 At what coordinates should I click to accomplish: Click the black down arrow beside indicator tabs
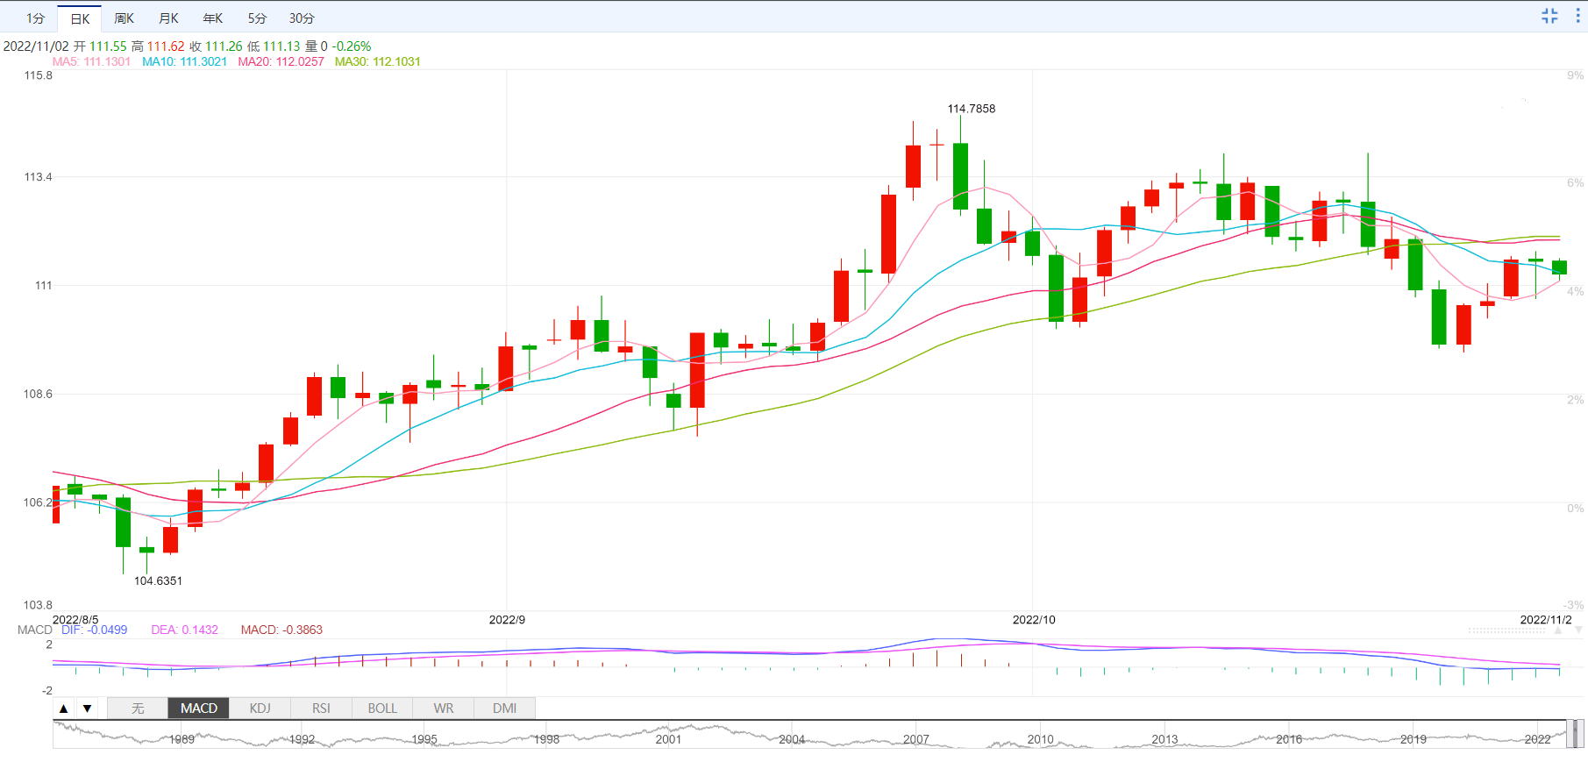click(87, 708)
